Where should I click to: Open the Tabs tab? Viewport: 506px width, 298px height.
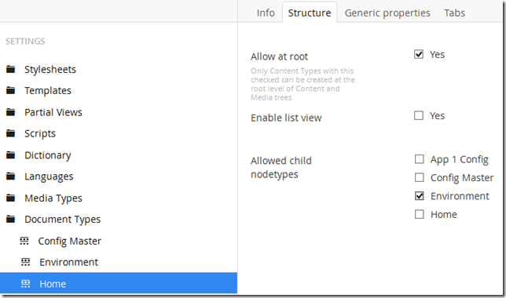click(x=454, y=13)
